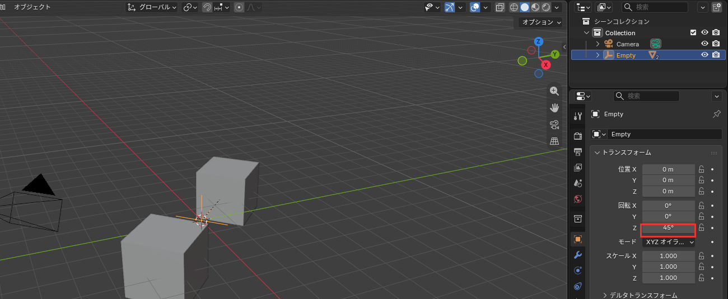
Task: Open the Object properties orange square tab
Action: (578, 239)
